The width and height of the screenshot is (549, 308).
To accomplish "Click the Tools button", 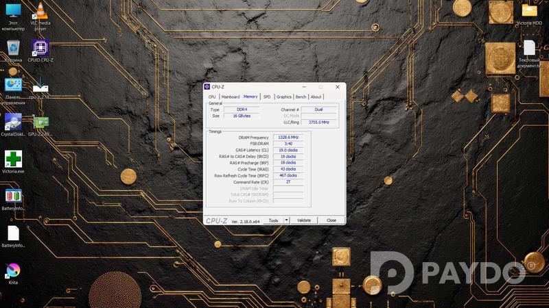I will click(x=273, y=220).
